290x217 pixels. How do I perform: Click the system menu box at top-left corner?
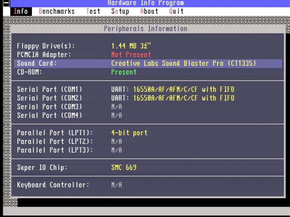coord(6,3)
